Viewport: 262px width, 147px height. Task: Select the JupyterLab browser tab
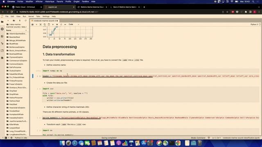pyautogui.click(x=59, y=7)
